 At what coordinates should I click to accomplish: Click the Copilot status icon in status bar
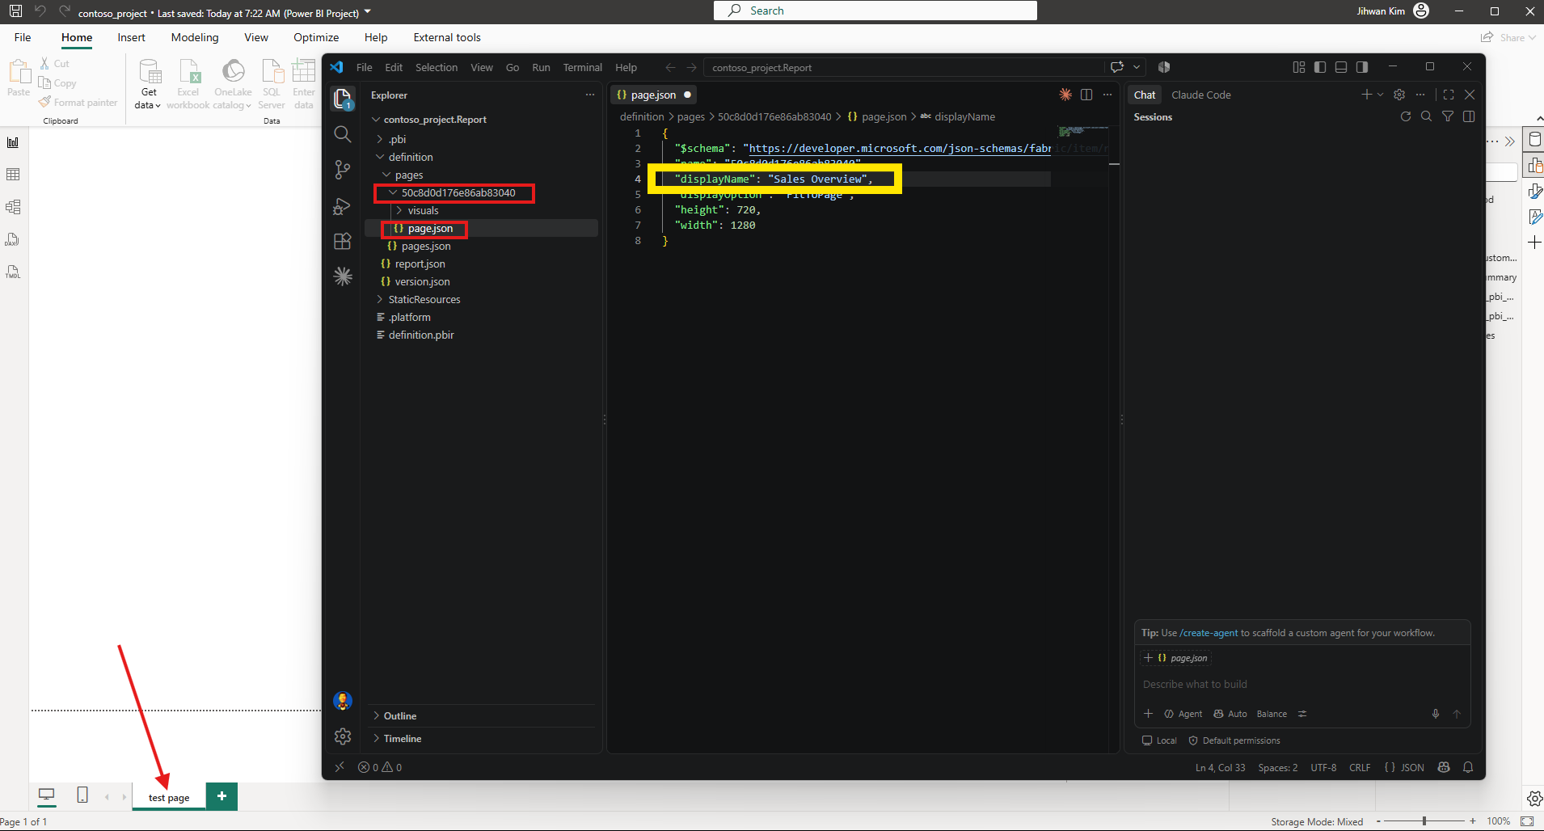coord(1444,767)
